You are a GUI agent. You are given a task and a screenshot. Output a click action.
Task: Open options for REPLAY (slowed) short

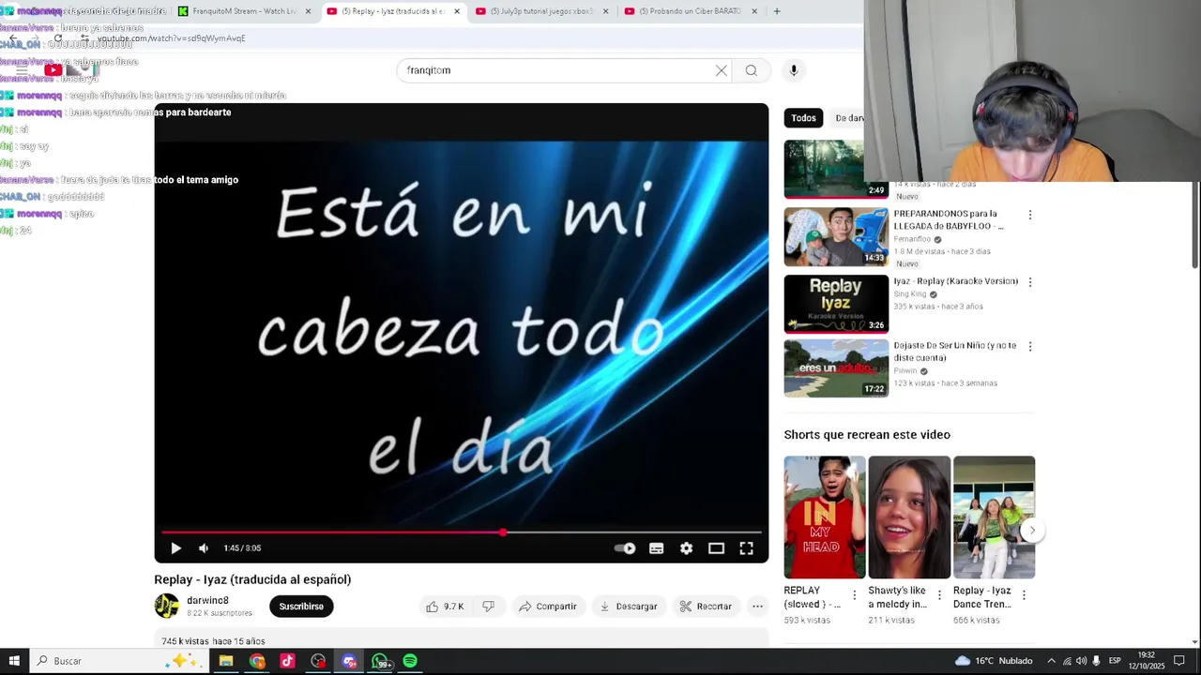pyautogui.click(x=854, y=595)
